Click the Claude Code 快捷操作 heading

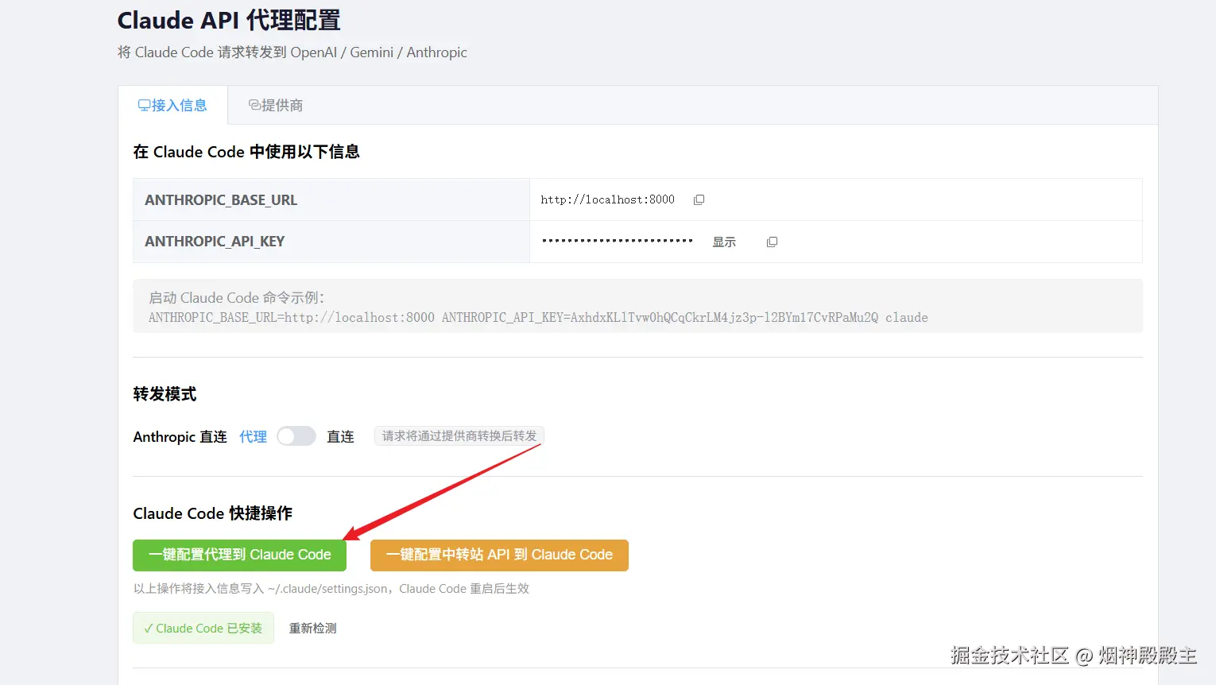[x=213, y=513]
